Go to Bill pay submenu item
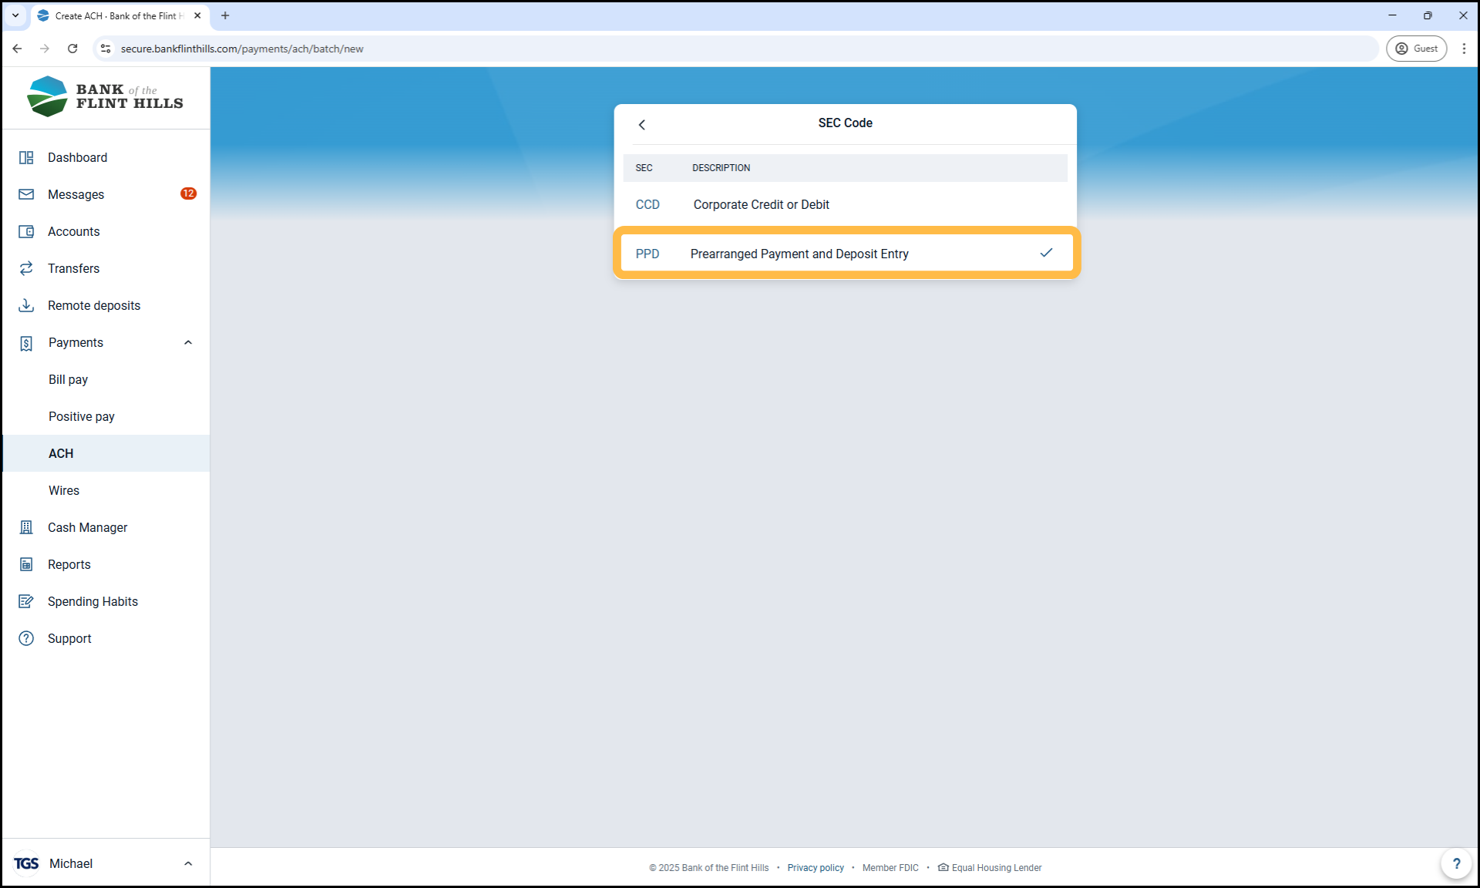This screenshot has width=1480, height=888. coord(68,379)
